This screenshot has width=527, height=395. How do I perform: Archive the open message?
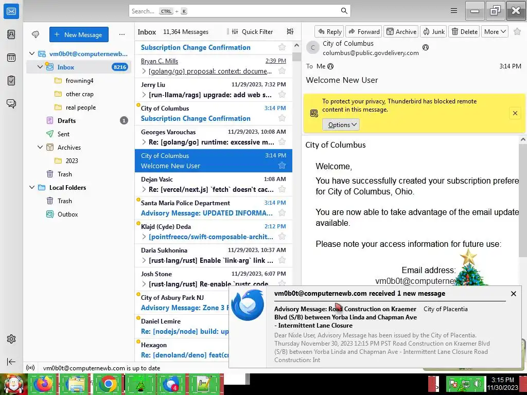[x=401, y=31]
